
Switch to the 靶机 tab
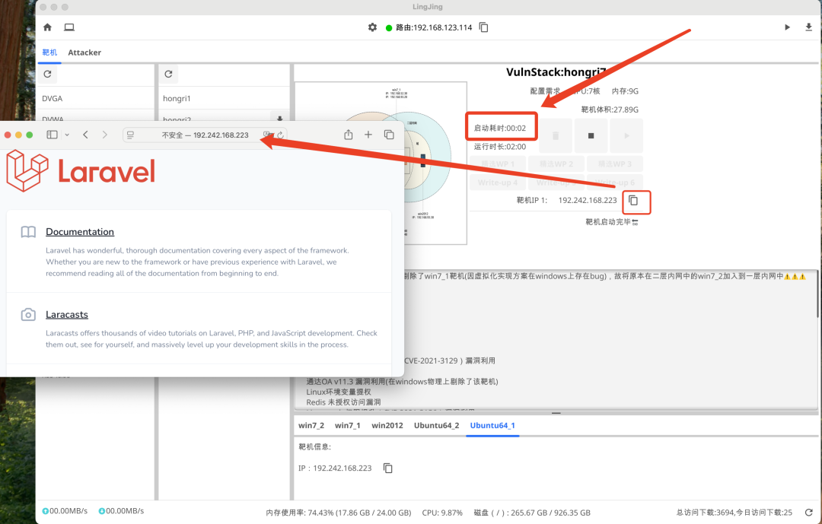coord(49,52)
